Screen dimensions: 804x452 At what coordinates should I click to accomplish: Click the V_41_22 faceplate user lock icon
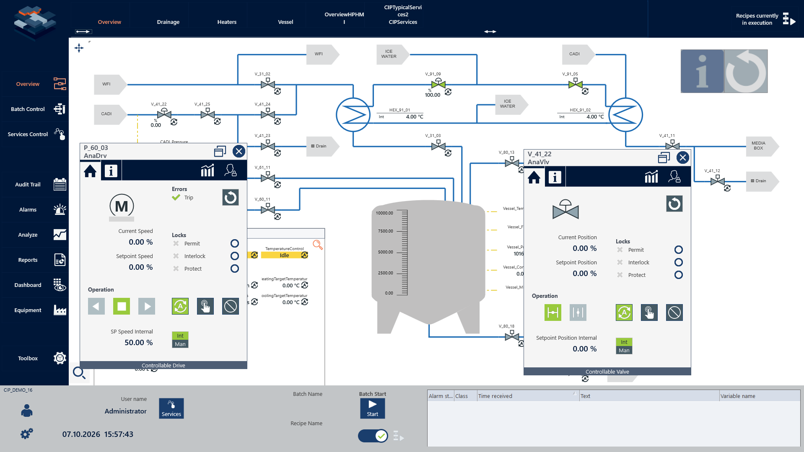pos(674,177)
